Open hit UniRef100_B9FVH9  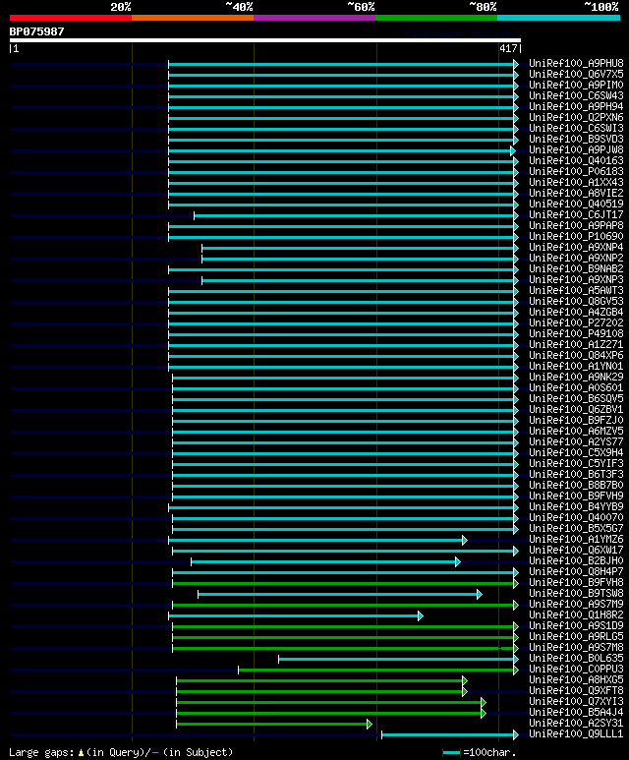[x=576, y=496]
